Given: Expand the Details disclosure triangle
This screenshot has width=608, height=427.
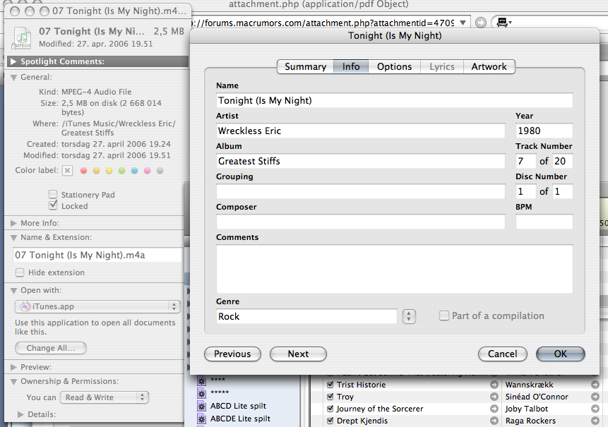Looking at the screenshot, I should point(20,414).
